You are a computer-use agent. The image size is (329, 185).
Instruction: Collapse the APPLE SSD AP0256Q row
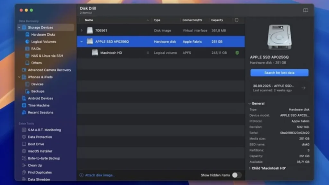pos(82,42)
